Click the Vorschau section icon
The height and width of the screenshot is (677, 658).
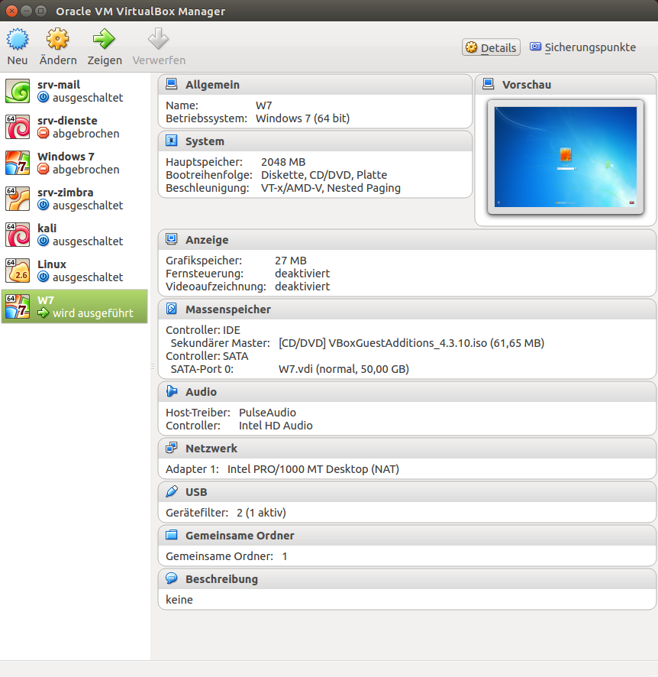(x=488, y=84)
